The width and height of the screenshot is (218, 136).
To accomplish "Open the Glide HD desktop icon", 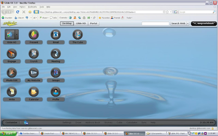I will 10,35.
